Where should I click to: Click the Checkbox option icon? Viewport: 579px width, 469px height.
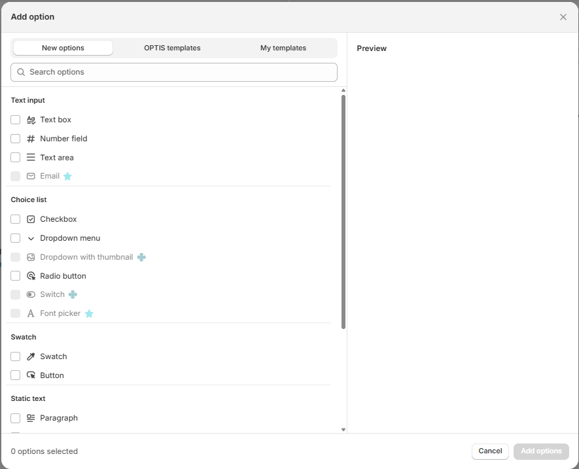[31, 219]
